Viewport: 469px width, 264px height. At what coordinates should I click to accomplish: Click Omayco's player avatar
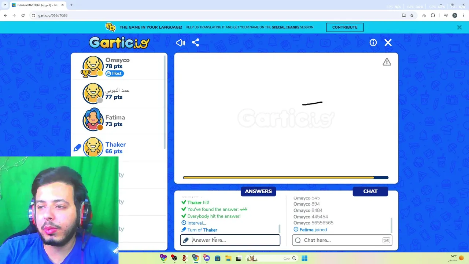(93, 67)
